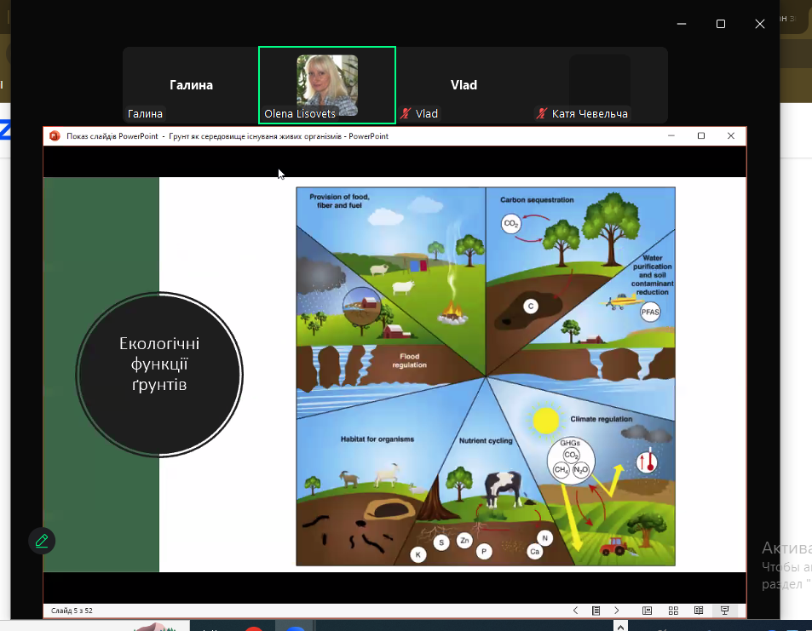Go to the previous slide arrow
Screen dimensions: 812x631
(576, 611)
